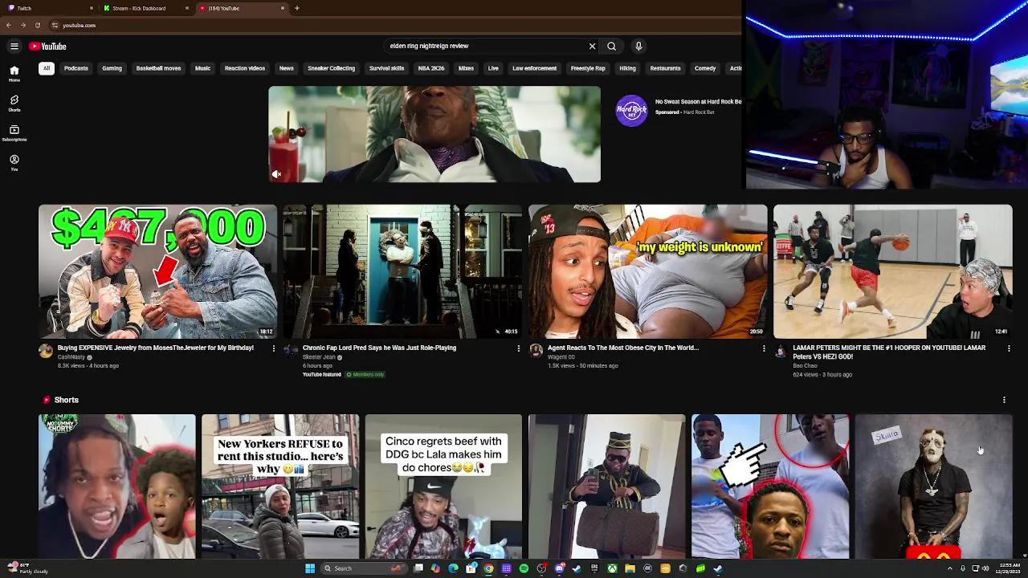
Task: Play the $467,000 jewelry video thumbnail
Action: [x=157, y=271]
